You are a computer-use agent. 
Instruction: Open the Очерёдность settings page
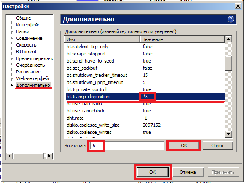pyautogui.click(x=30, y=65)
